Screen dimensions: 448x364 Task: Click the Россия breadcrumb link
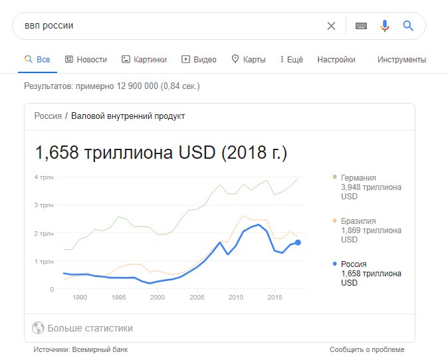[x=48, y=116]
